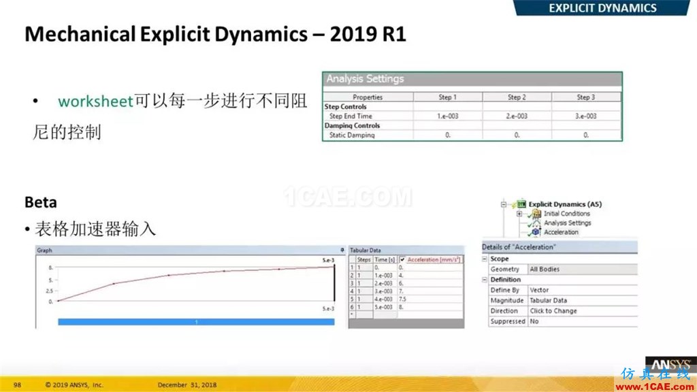Select acceleration value 6. in row 3

click(x=430, y=284)
